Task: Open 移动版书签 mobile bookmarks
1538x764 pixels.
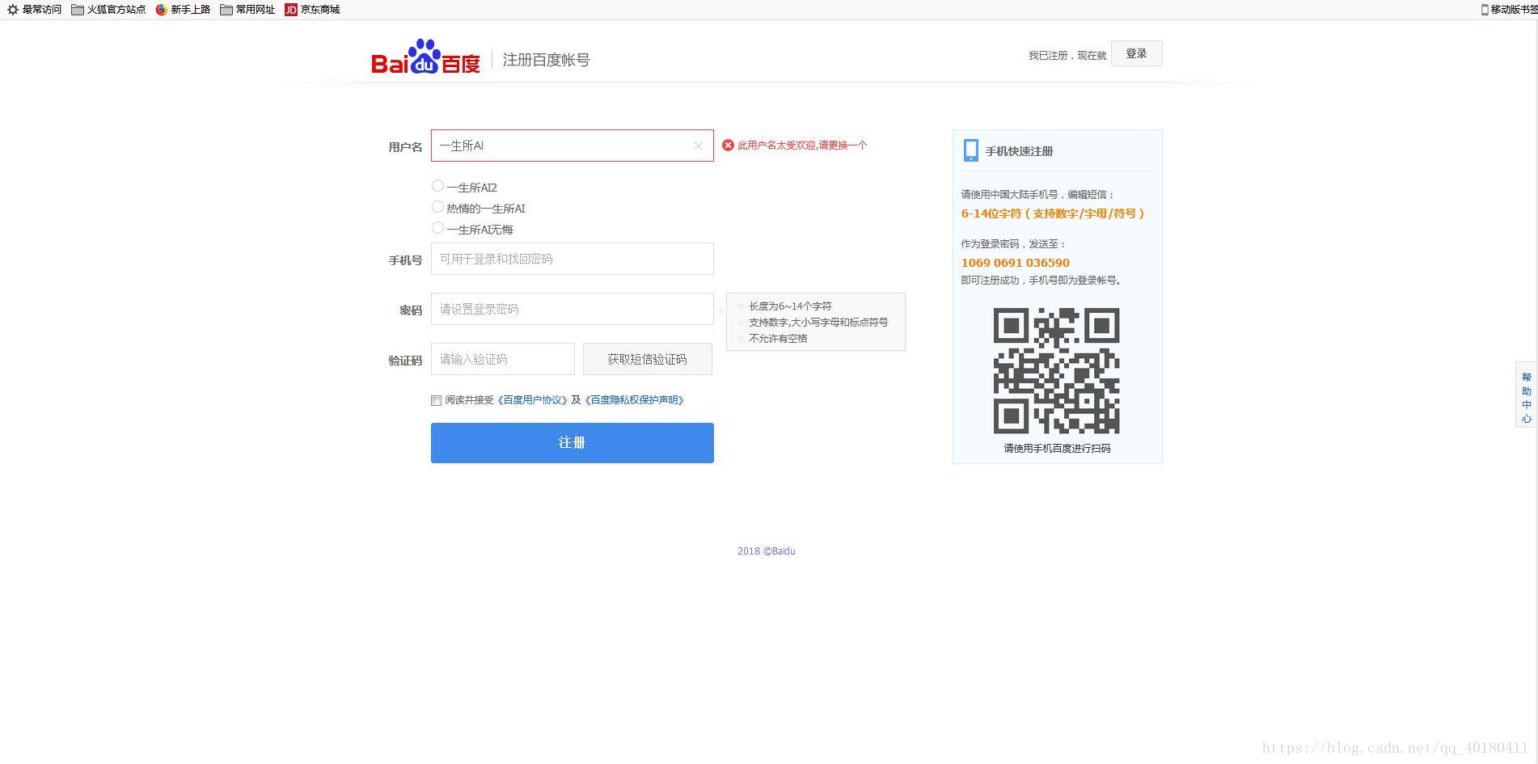Action: point(1509,10)
